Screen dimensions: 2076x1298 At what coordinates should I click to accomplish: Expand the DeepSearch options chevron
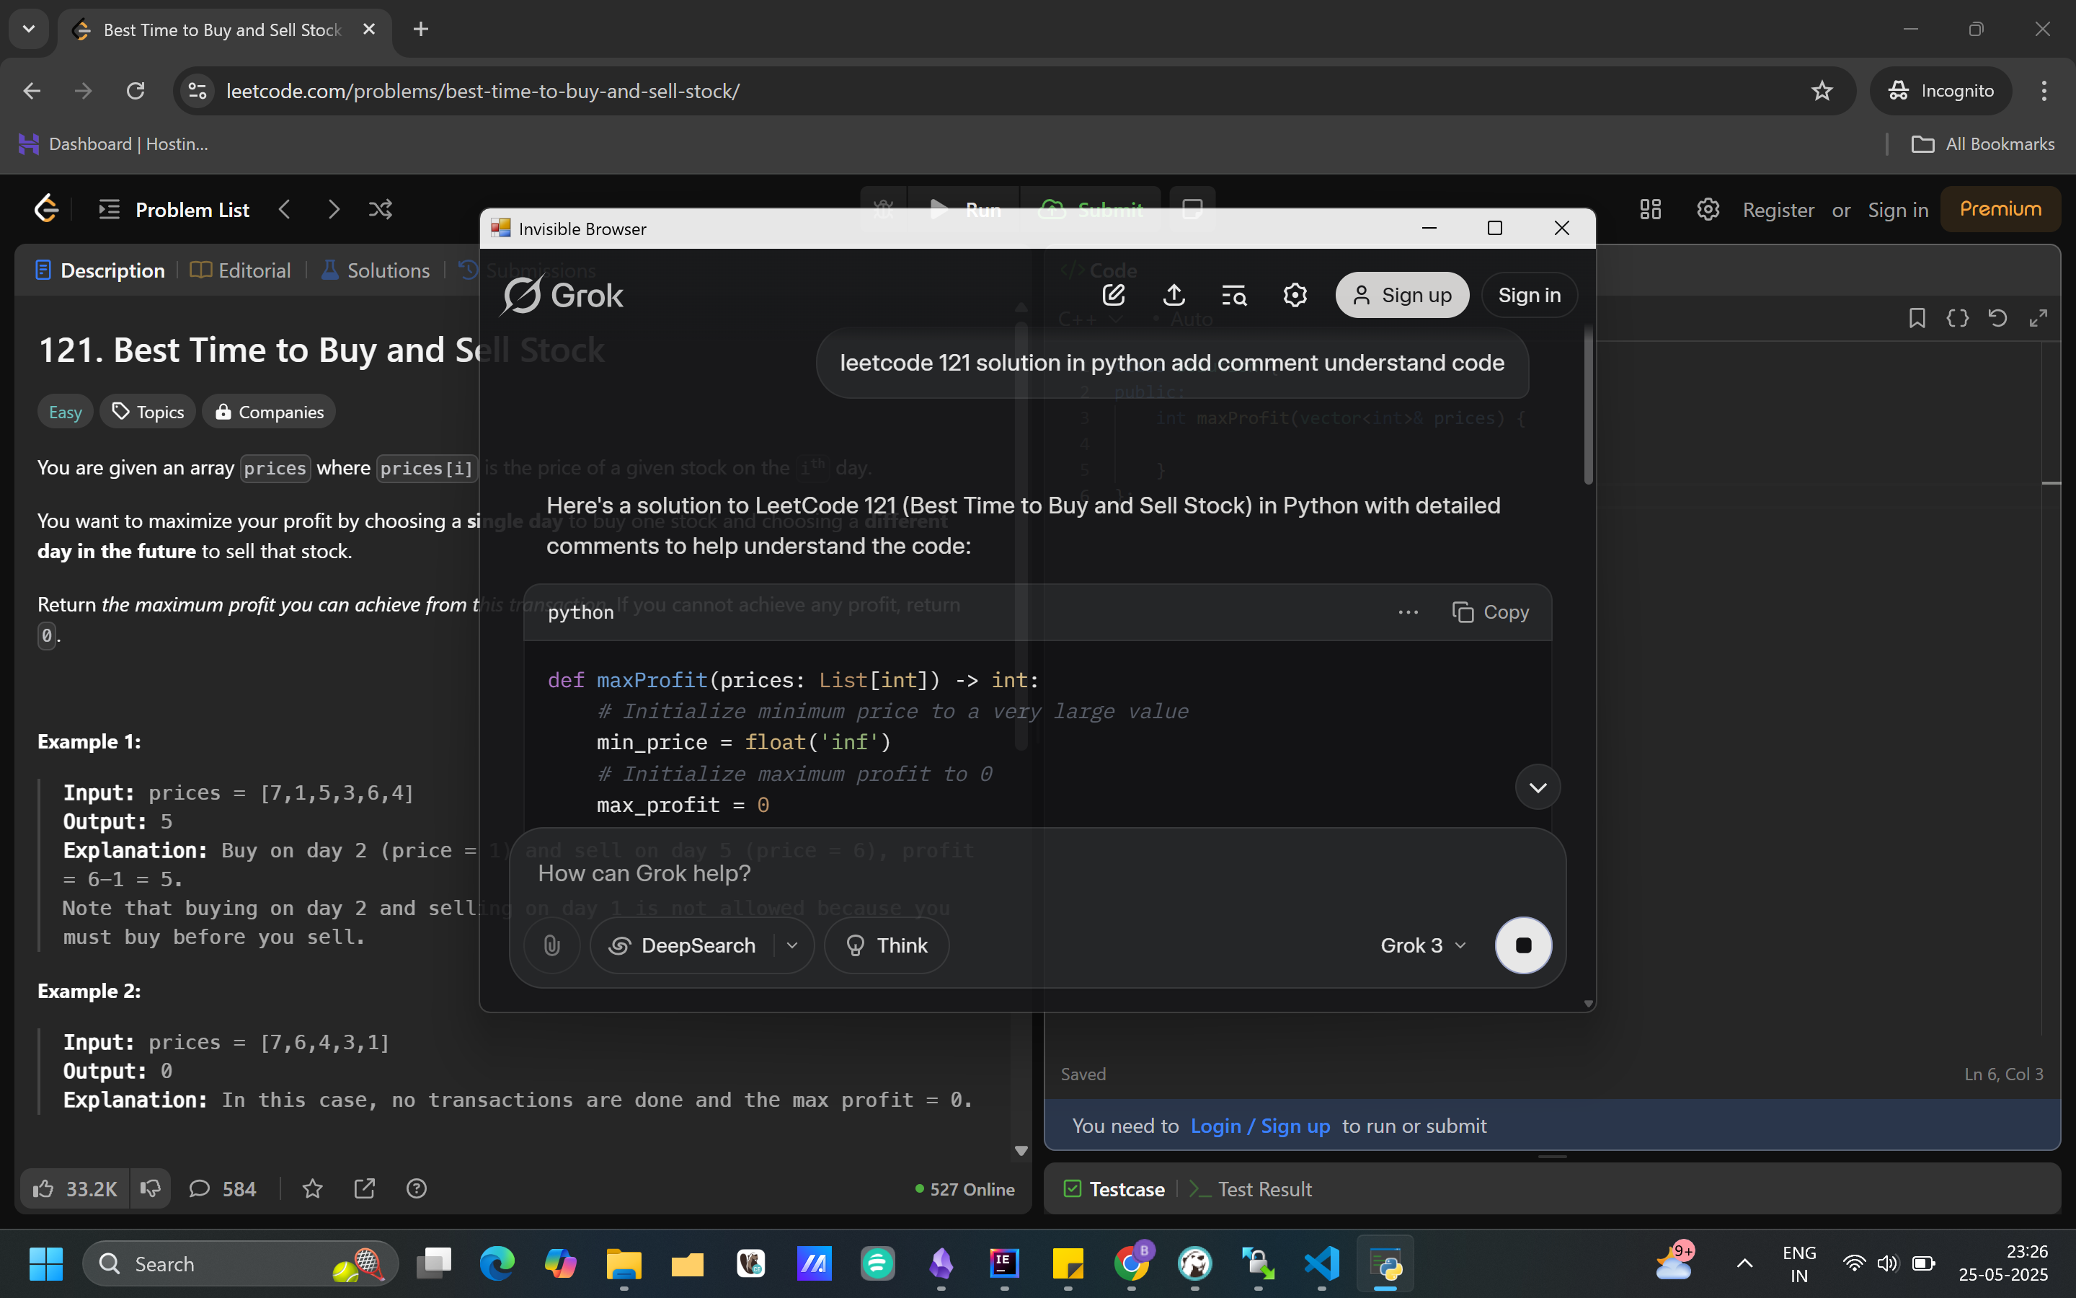click(793, 945)
